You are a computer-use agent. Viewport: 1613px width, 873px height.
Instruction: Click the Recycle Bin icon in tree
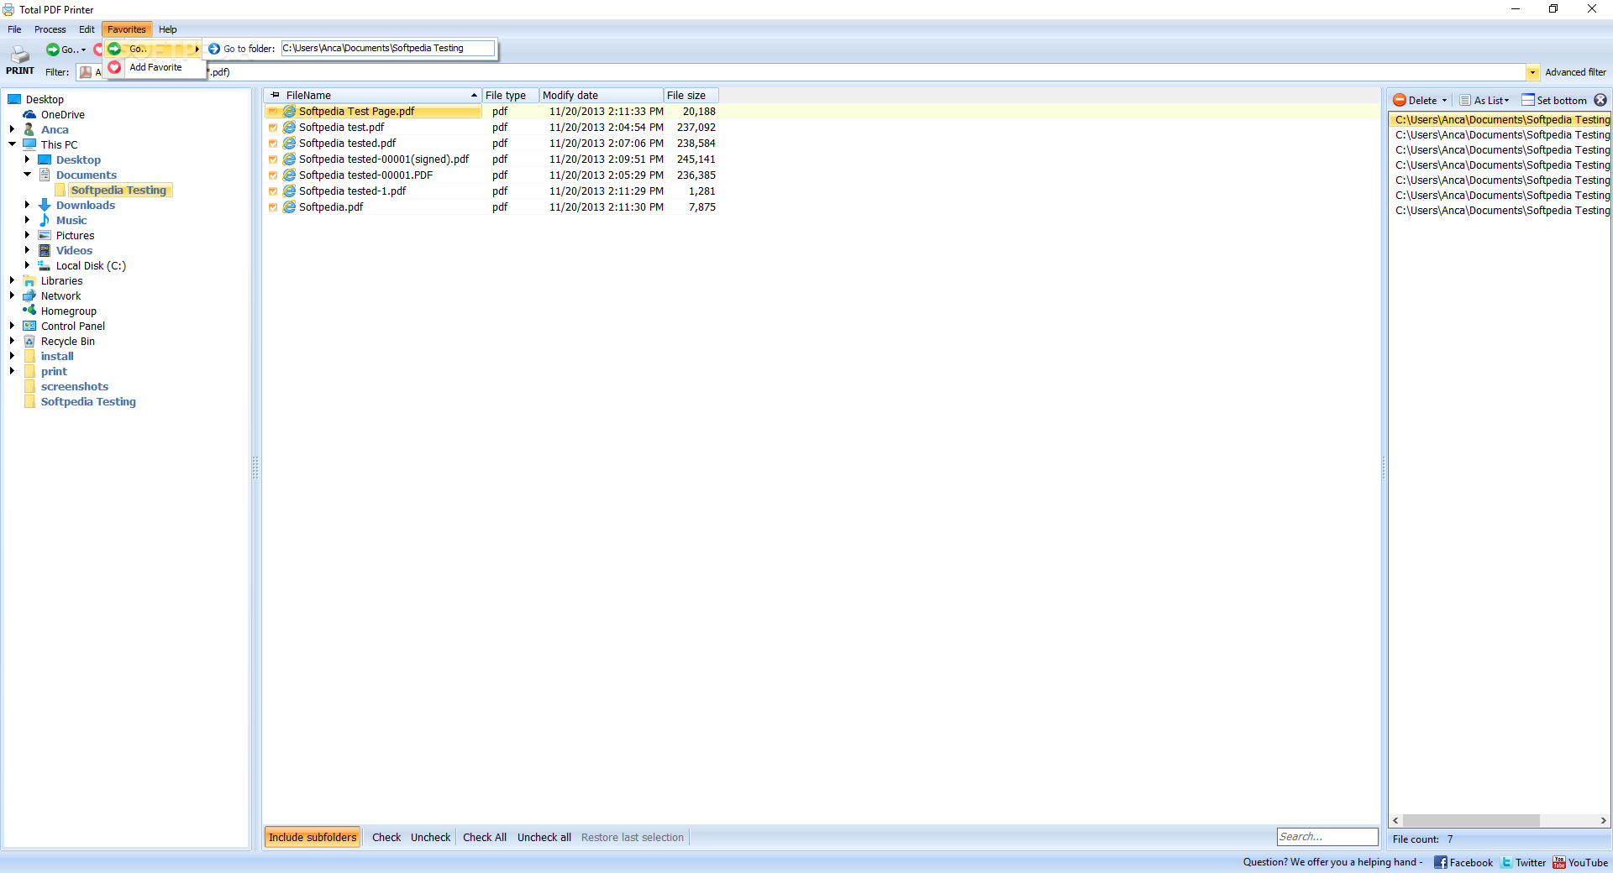click(29, 342)
